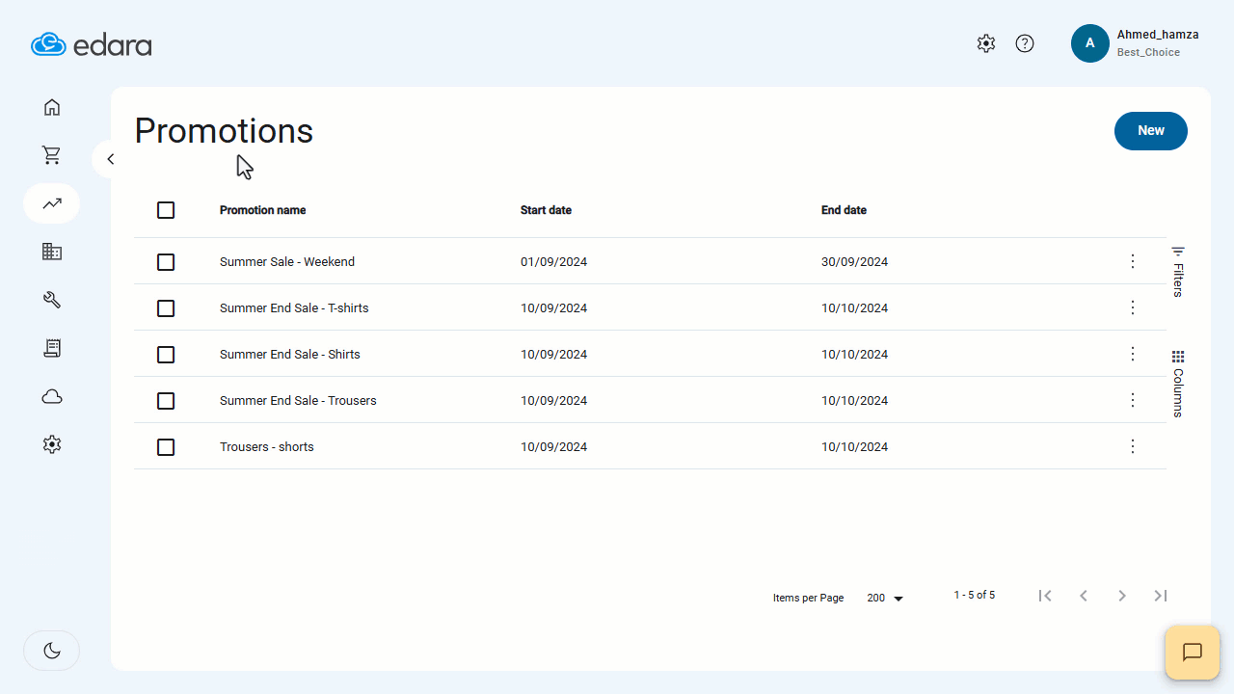The image size is (1234, 694).
Task: Open the Home icon in sidebar
Action: pos(52,107)
